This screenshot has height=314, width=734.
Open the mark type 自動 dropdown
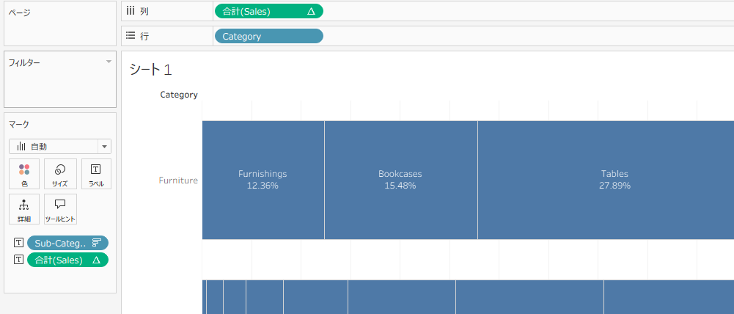(x=60, y=147)
